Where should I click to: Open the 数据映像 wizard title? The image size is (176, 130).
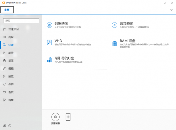(61, 24)
